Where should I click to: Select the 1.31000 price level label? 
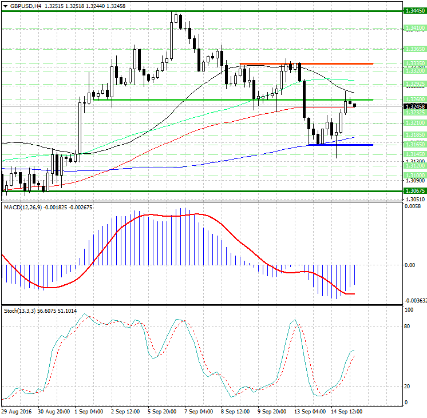(414, 175)
